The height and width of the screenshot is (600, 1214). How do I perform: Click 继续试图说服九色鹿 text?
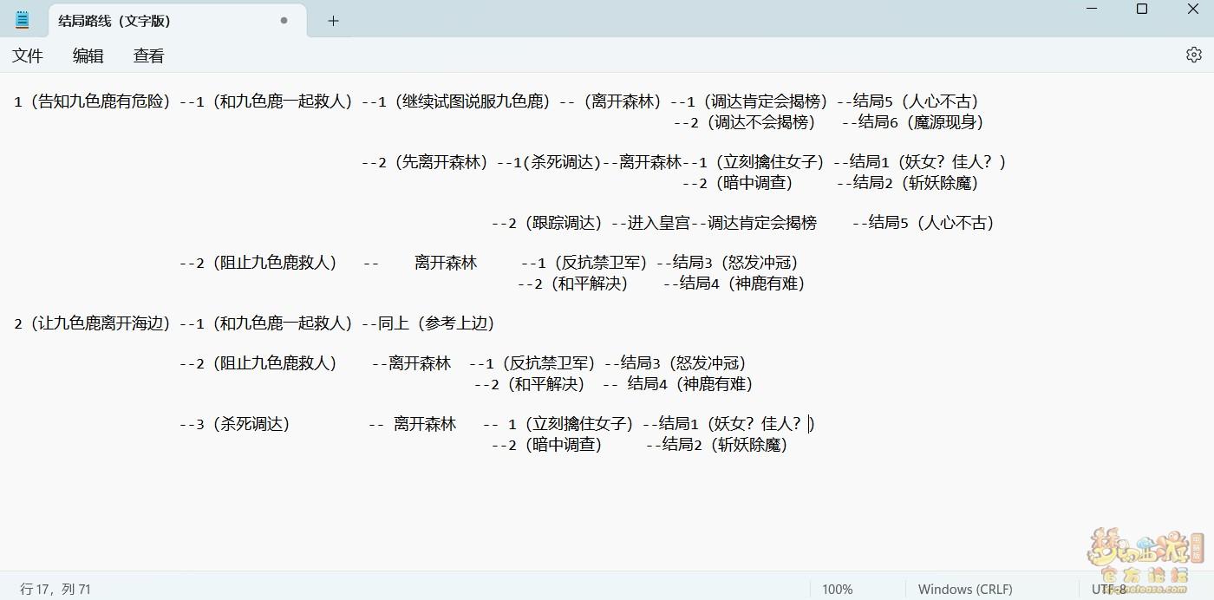tap(472, 101)
